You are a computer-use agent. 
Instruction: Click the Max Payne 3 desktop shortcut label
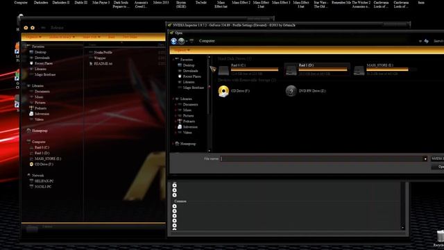101,3
